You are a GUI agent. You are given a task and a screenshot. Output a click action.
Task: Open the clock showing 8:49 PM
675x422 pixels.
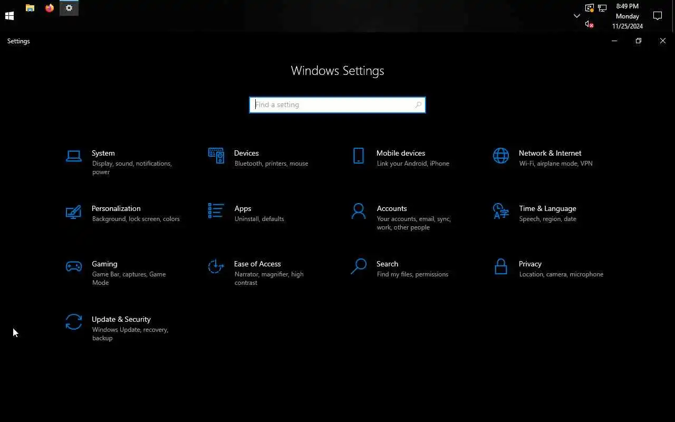pos(627,6)
